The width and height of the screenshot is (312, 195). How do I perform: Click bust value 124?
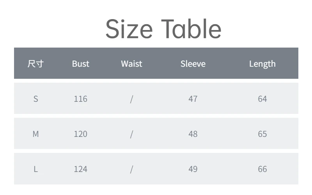pyautogui.click(x=81, y=169)
